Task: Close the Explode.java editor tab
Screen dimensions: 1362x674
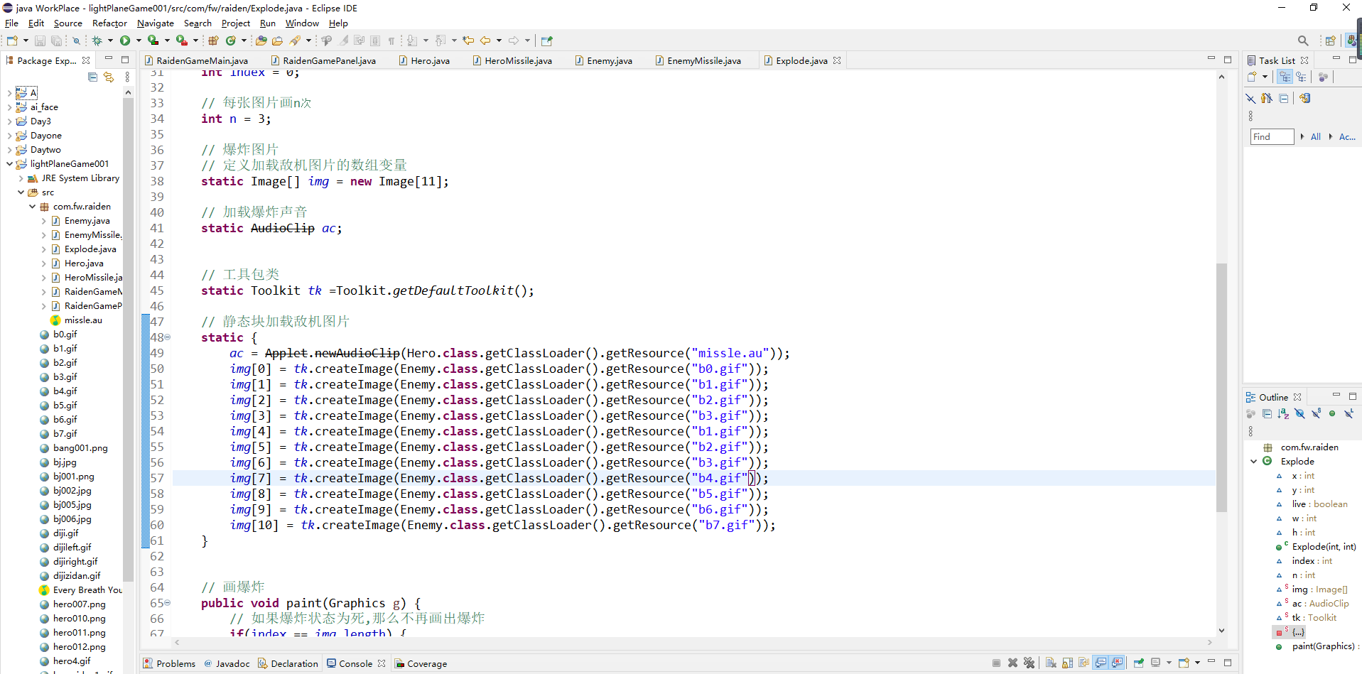Action: [837, 60]
